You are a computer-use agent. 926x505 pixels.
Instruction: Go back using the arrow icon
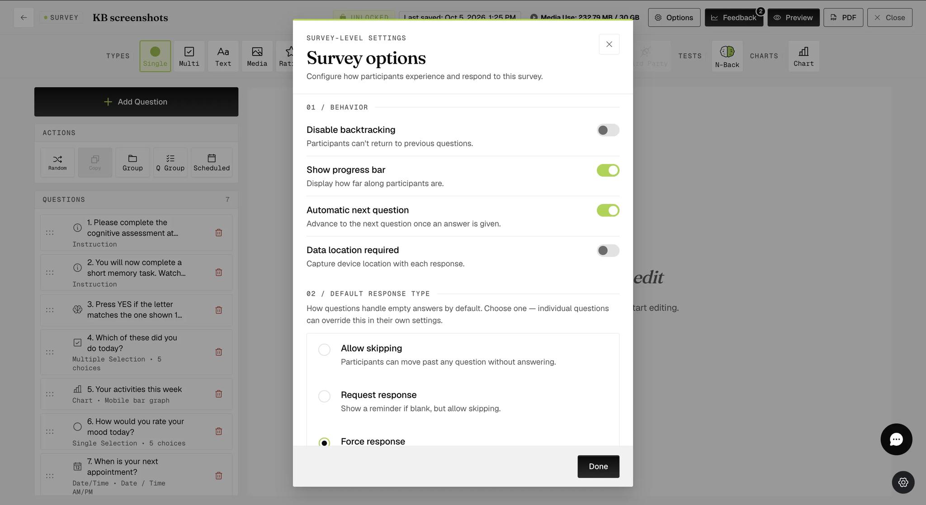click(x=24, y=18)
